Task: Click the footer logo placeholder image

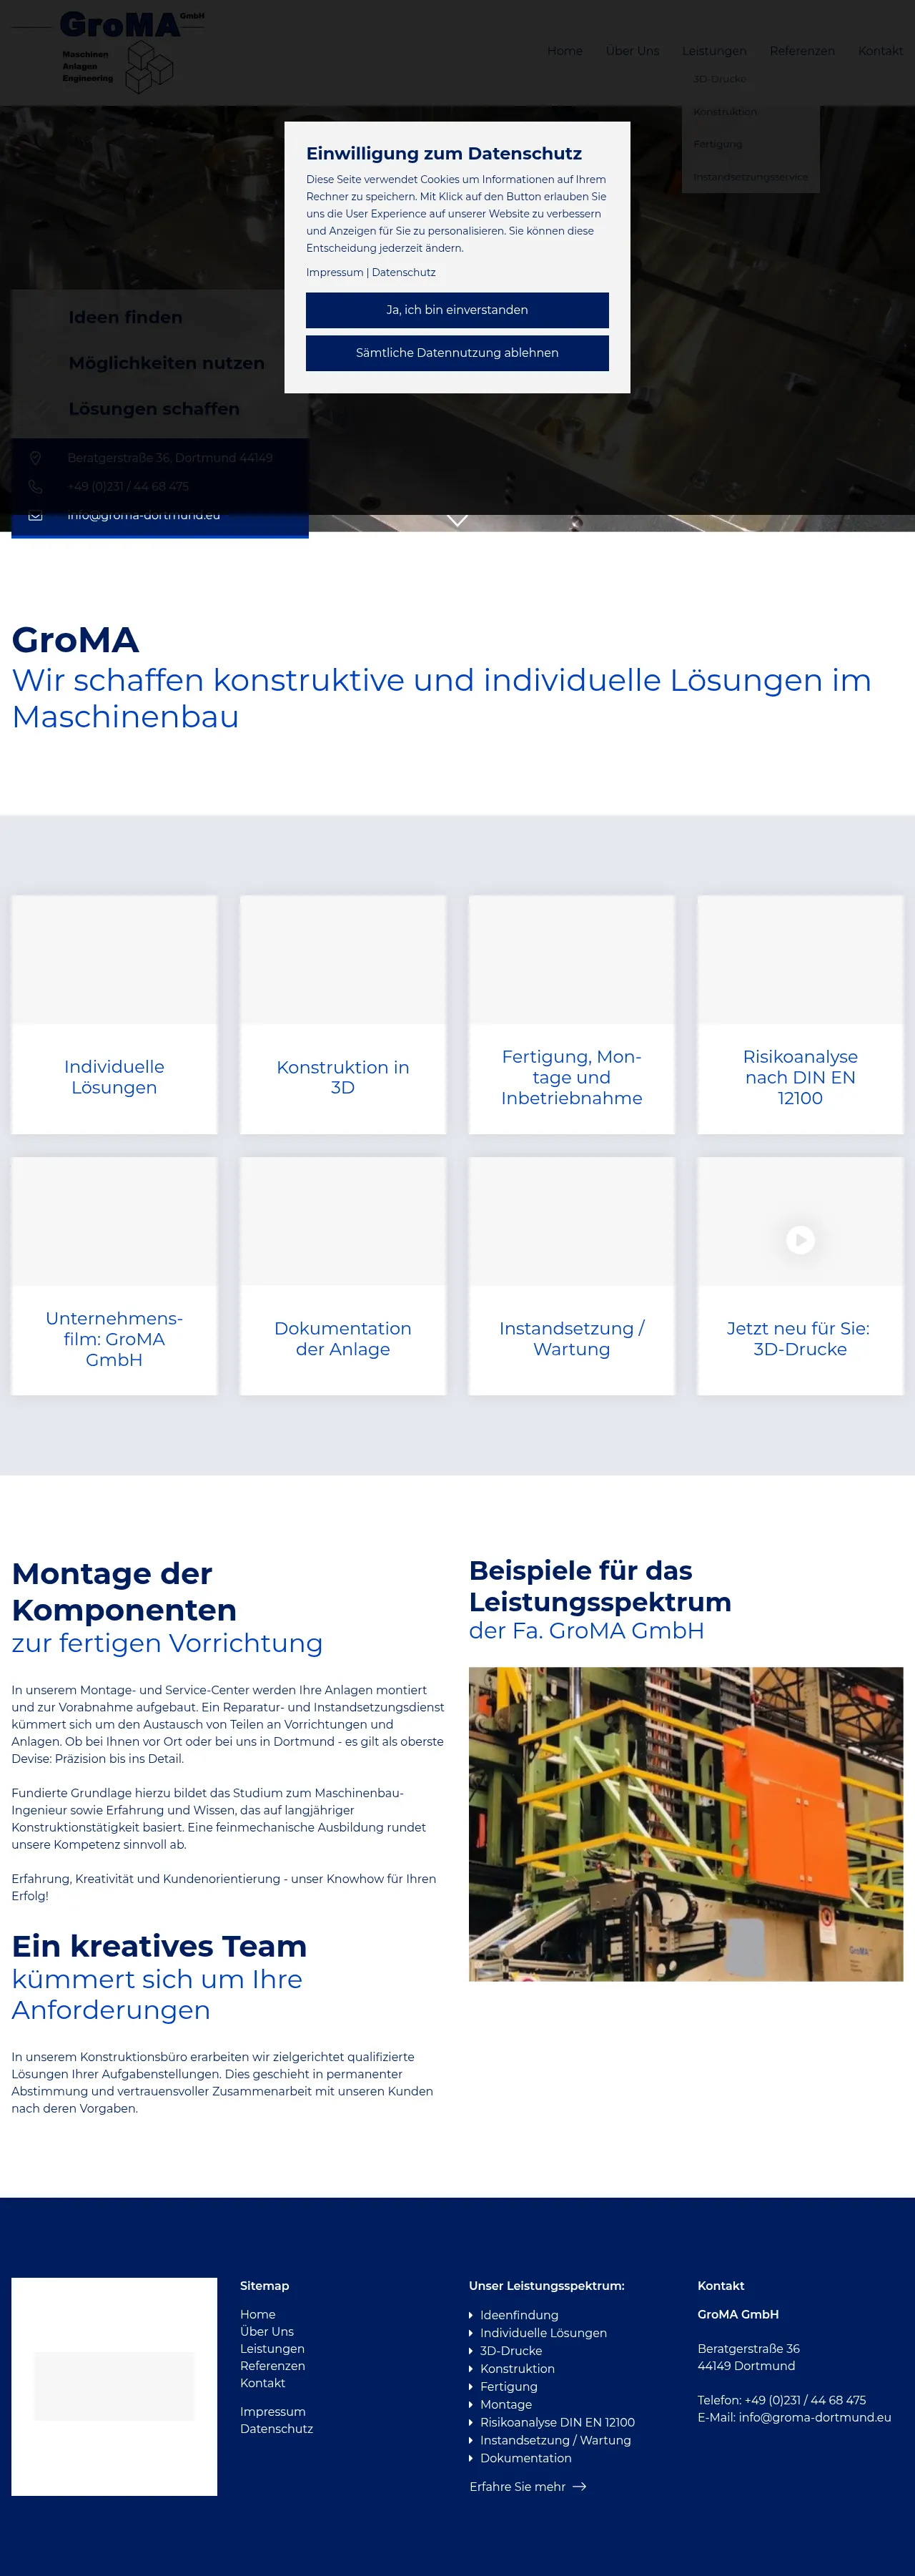Action: (x=114, y=2386)
